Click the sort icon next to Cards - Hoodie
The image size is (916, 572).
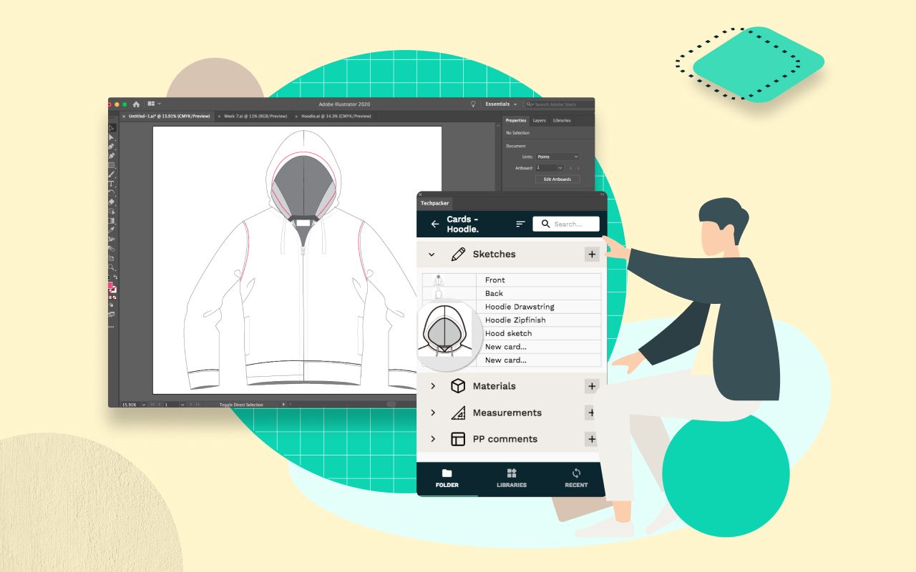point(520,223)
